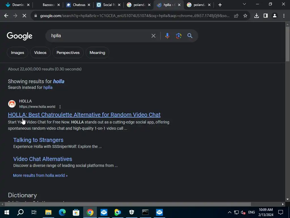Open the tab search dropdown
Screen dimensions: 290x218
[244, 4]
